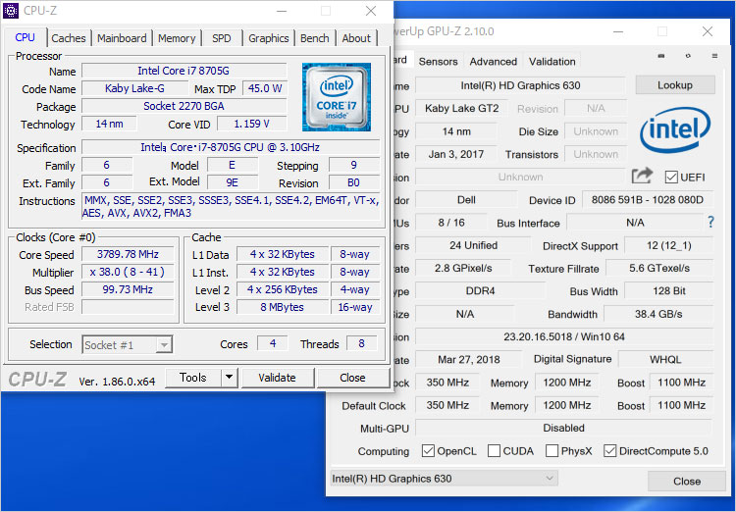Open the GPU-Z hamburger menu icon

coord(714,56)
